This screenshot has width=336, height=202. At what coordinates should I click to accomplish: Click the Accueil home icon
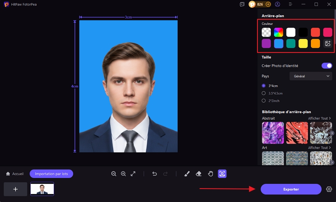(x=8, y=174)
